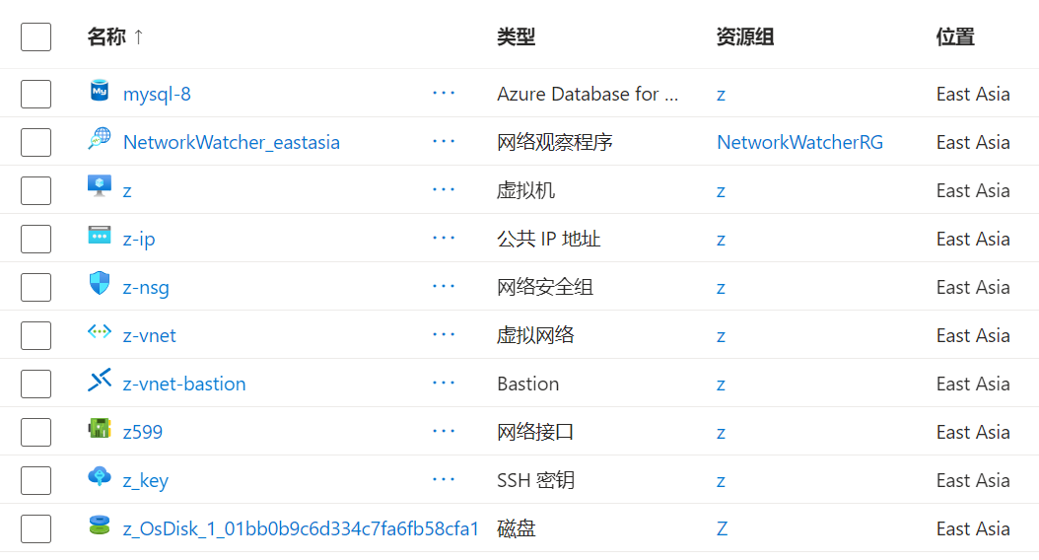This screenshot has width=1039, height=560.
Task: Click the 虚拟机 type cell
Action: [525, 191]
